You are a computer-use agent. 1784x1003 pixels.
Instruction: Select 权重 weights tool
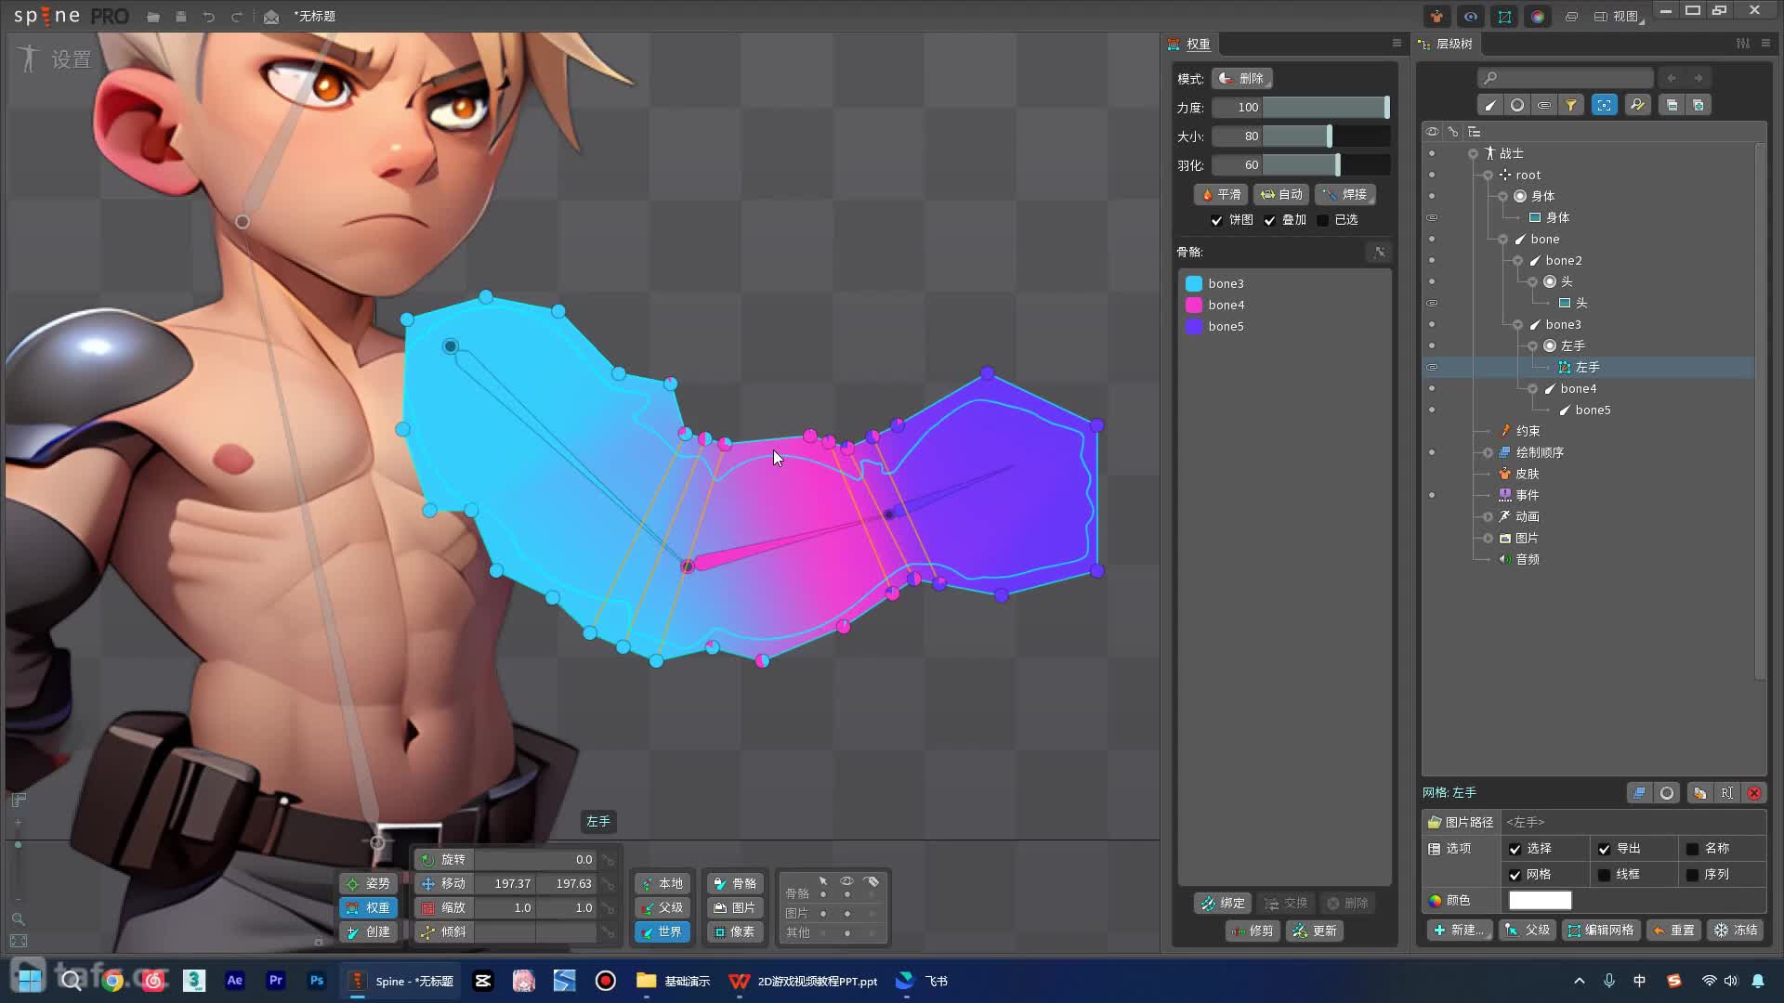tap(368, 907)
